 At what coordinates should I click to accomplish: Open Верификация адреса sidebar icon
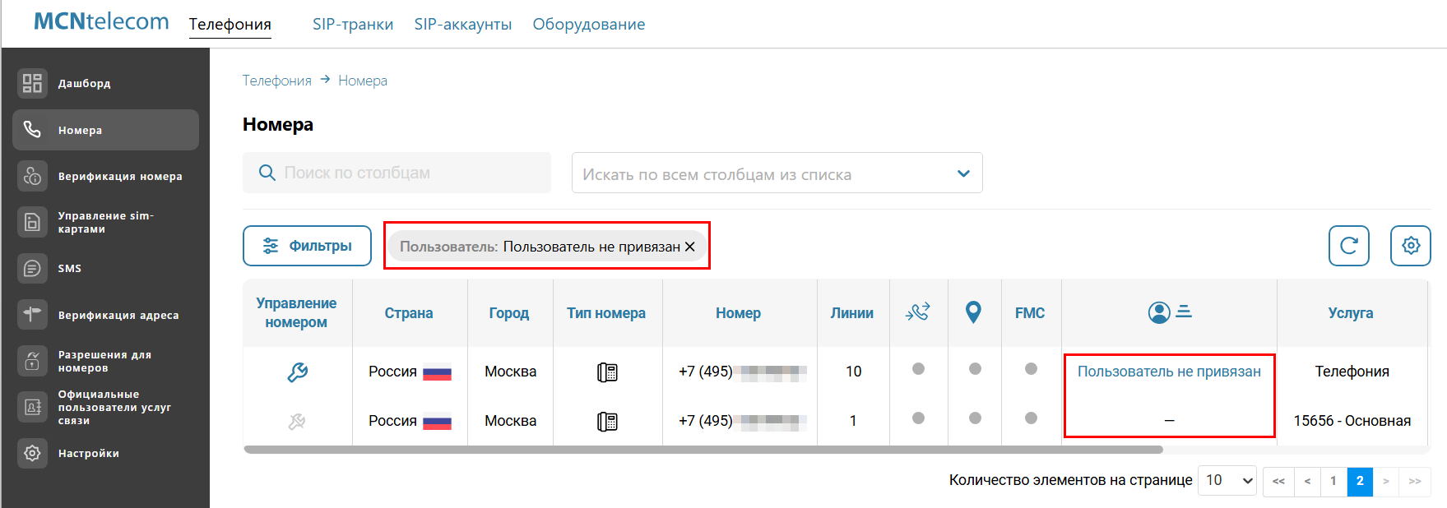click(32, 314)
